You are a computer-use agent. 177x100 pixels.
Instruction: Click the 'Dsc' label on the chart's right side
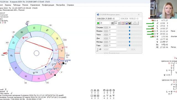(x=68, y=55)
